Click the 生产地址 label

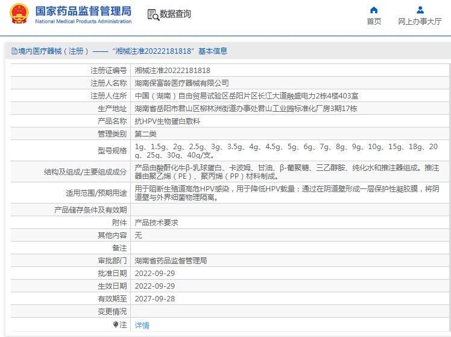112,109
